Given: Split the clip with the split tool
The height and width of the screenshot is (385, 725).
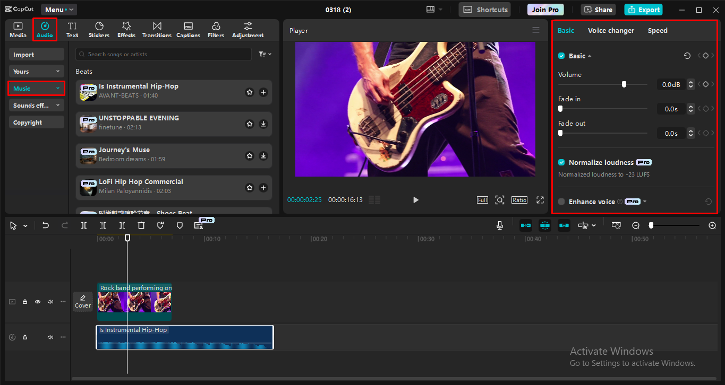Looking at the screenshot, I should (83, 225).
